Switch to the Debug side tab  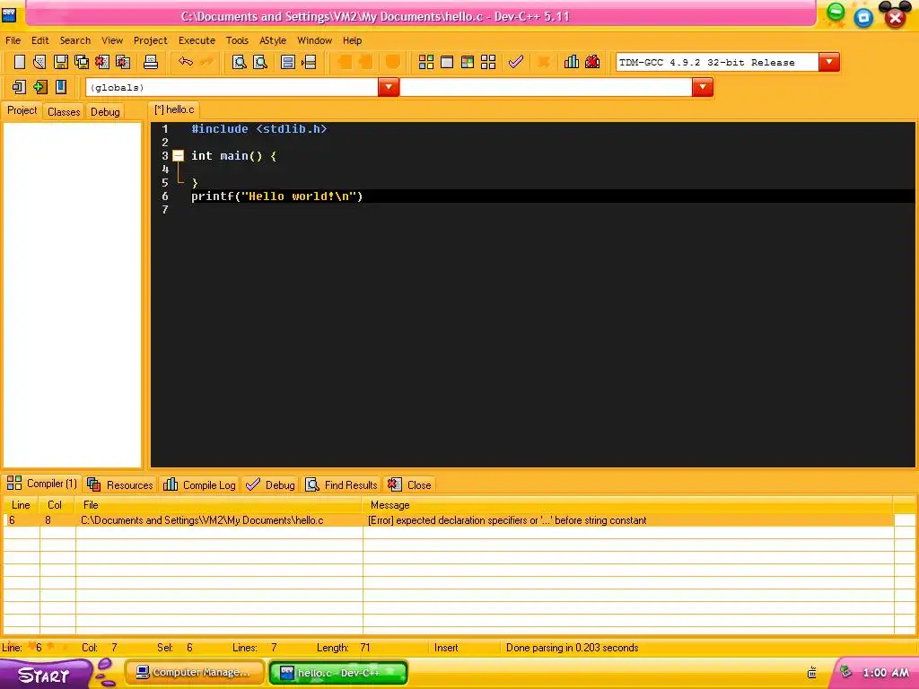pos(105,111)
